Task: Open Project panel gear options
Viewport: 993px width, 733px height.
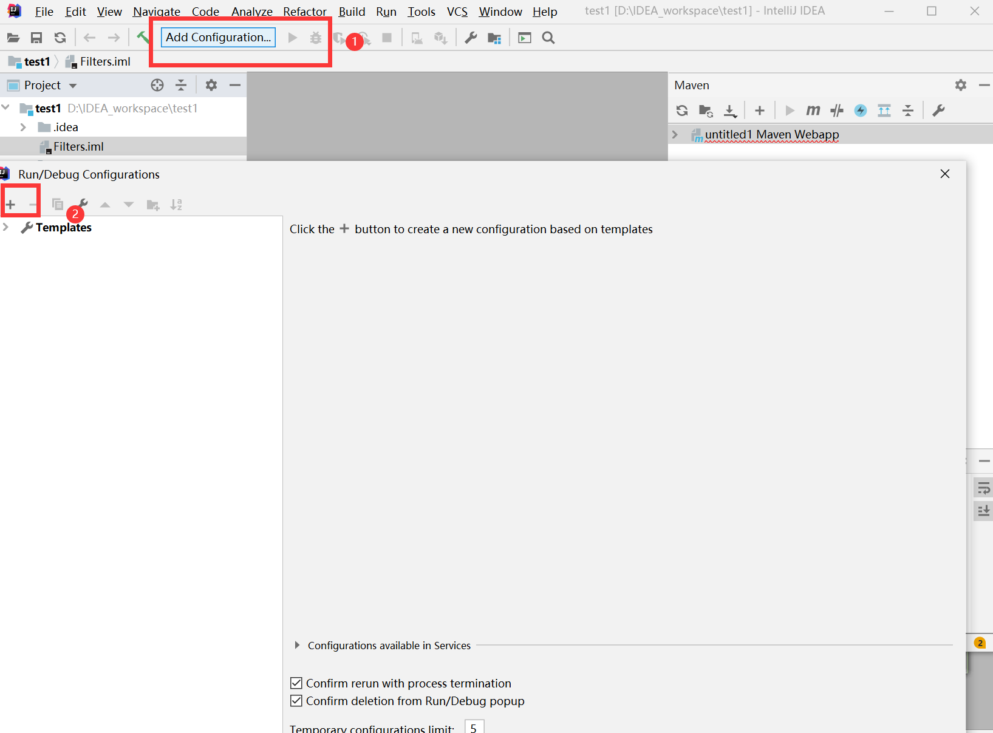Action: [x=211, y=85]
